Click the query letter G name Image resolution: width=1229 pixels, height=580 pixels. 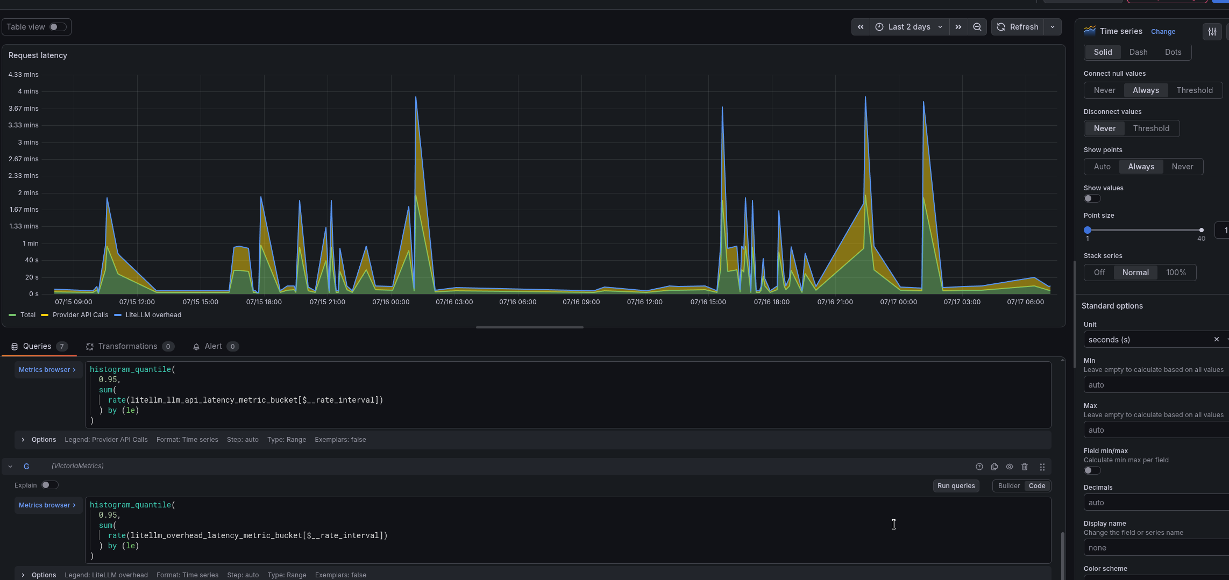click(x=26, y=467)
